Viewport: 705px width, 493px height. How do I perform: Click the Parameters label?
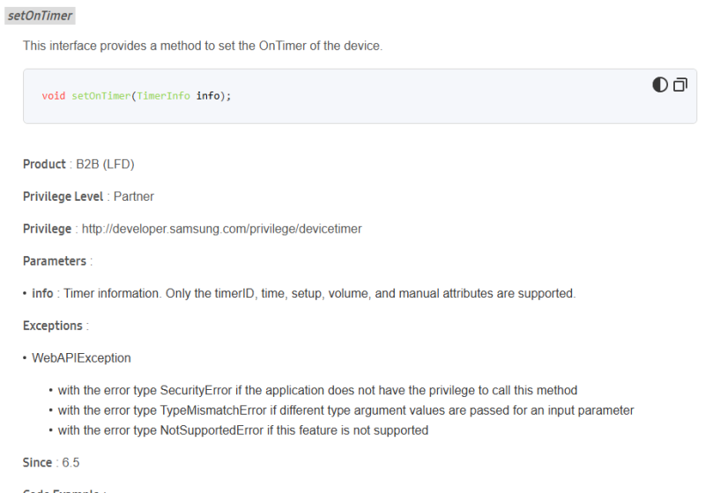55,261
